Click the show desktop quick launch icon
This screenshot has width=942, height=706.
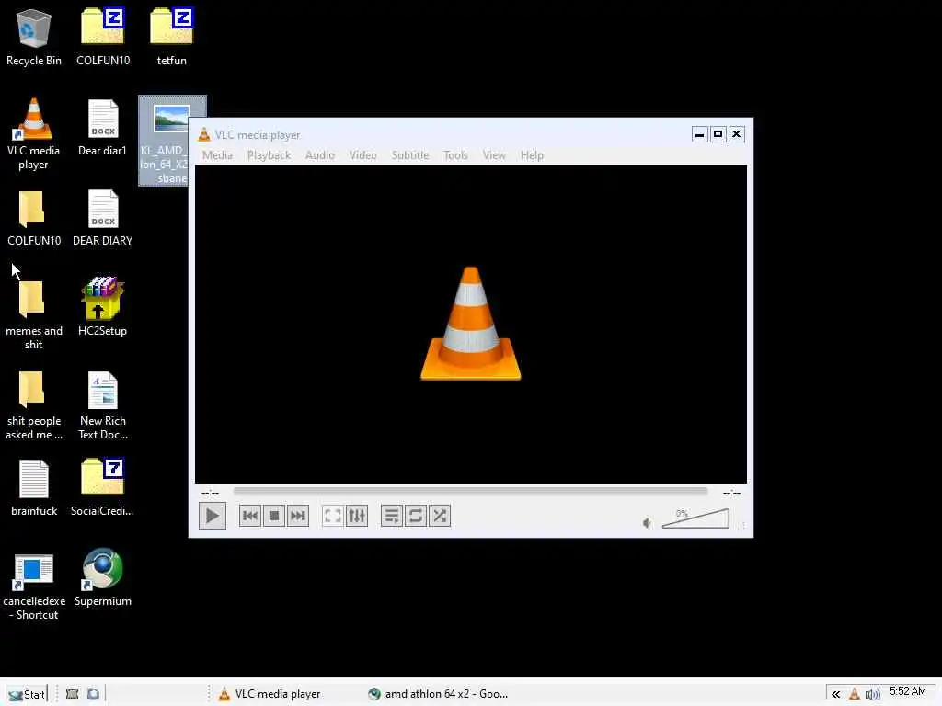tap(72, 694)
